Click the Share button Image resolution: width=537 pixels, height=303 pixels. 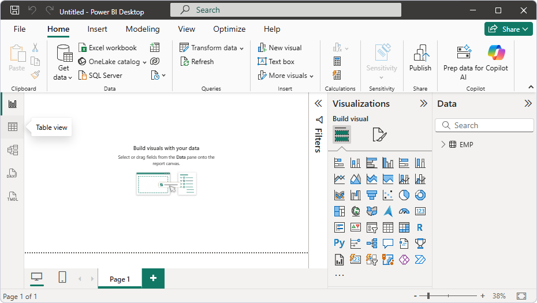[508, 29]
